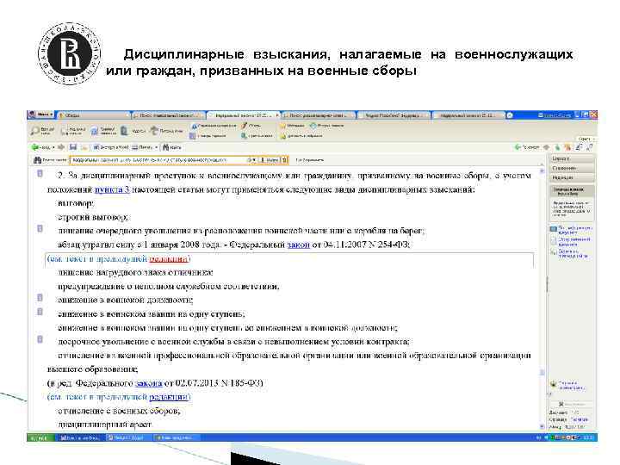Switch to the second search results tab
The height and width of the screenshot is (465, 620).
(x=169, y=115)
